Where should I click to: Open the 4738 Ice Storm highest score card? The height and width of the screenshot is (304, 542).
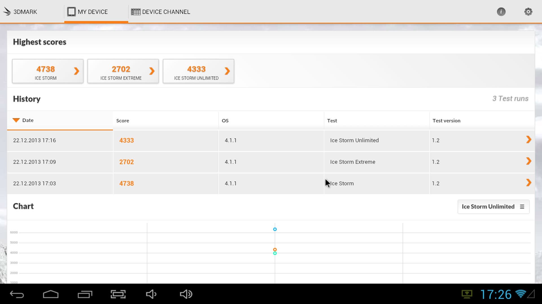point(48,71)
